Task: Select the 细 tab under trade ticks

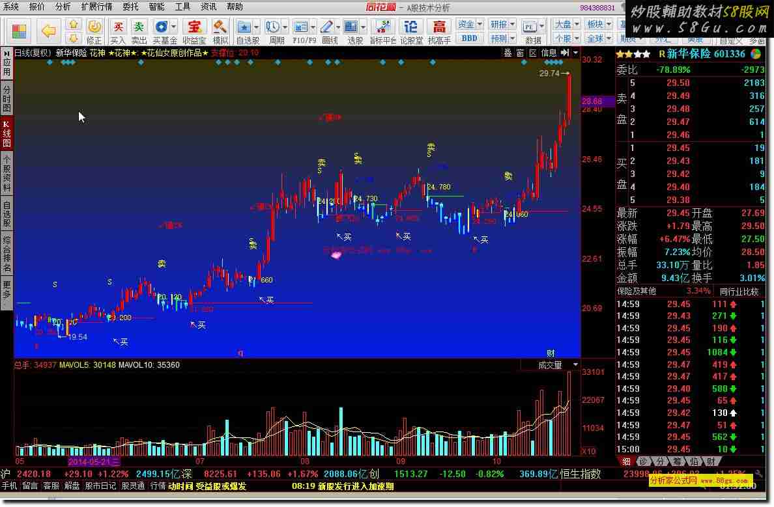Action: (x=626, y=461)
